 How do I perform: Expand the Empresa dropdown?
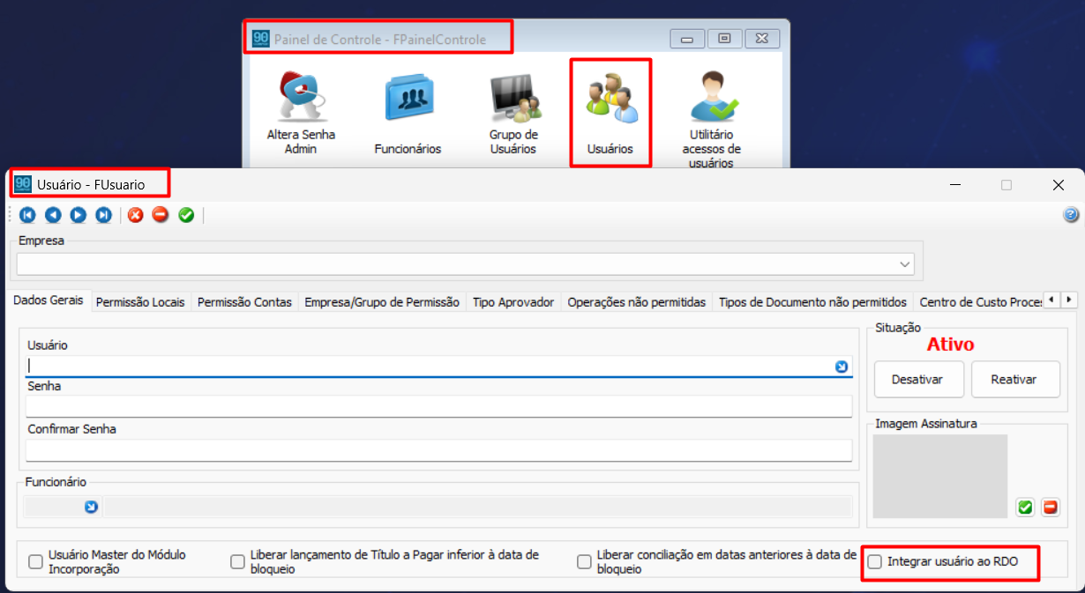point(904,264)
